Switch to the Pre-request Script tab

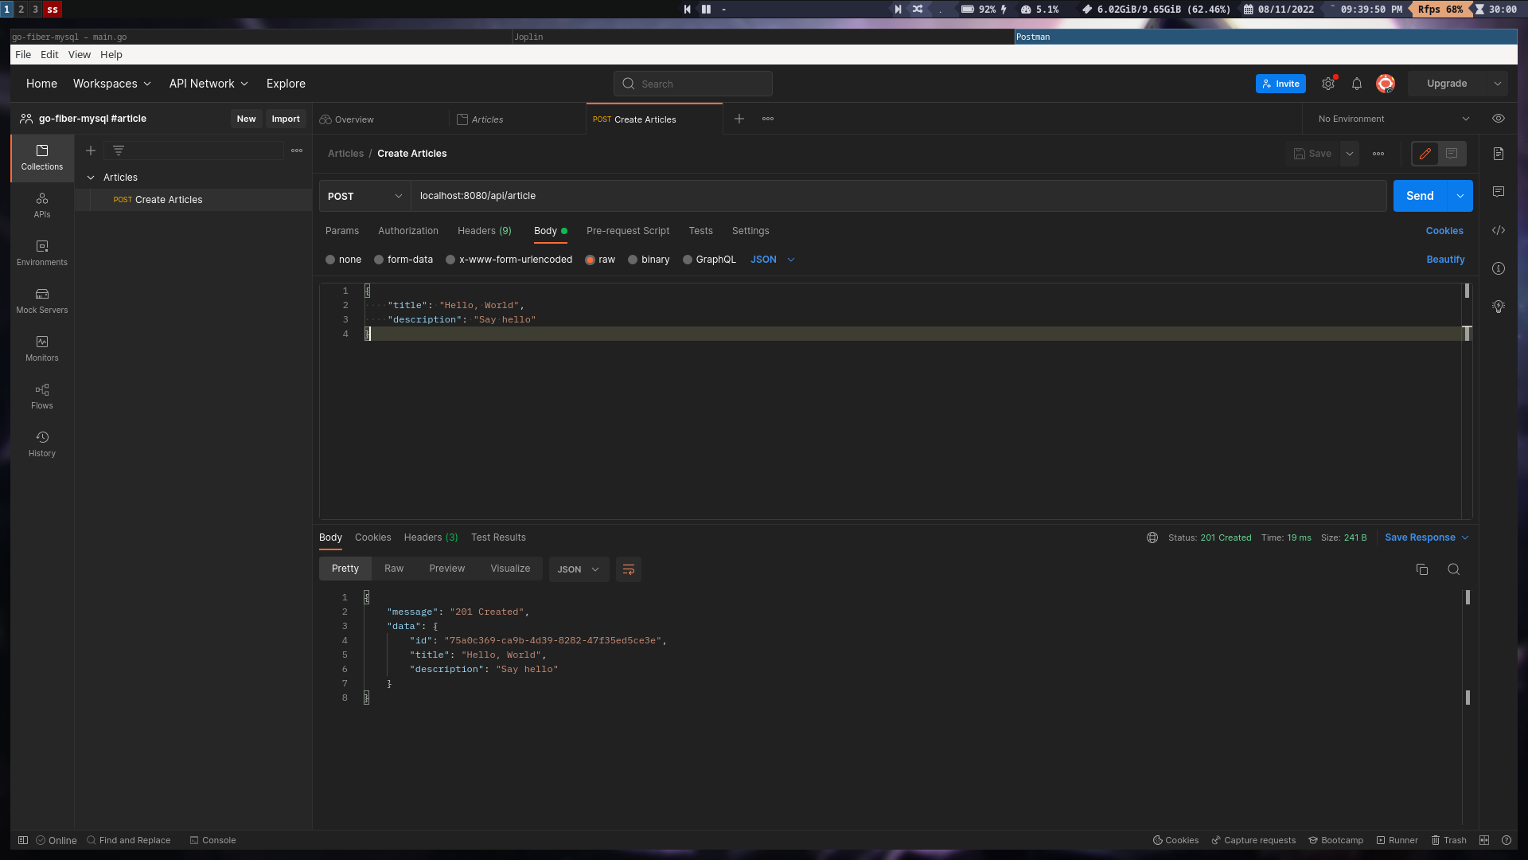(628, 231)
